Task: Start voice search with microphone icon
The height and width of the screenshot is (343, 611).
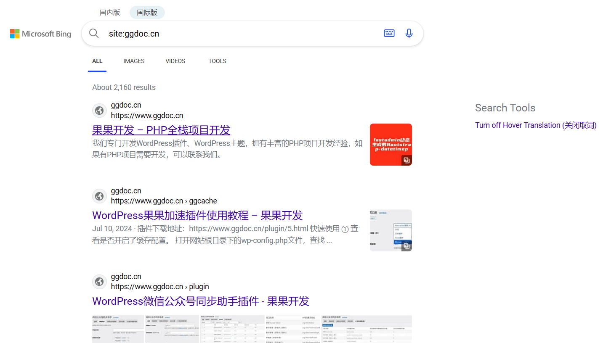Action: [409, 34]
